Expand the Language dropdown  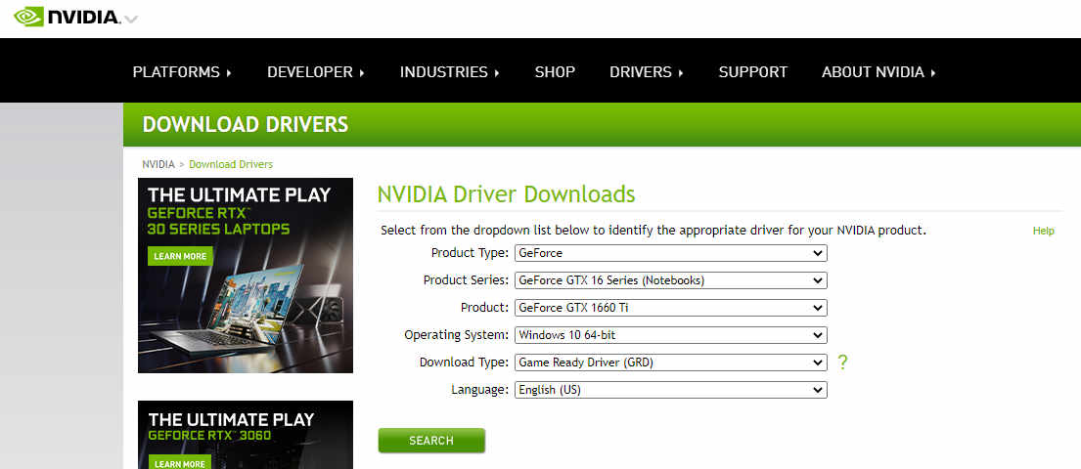pyautogui.click(x=671, y=390)
